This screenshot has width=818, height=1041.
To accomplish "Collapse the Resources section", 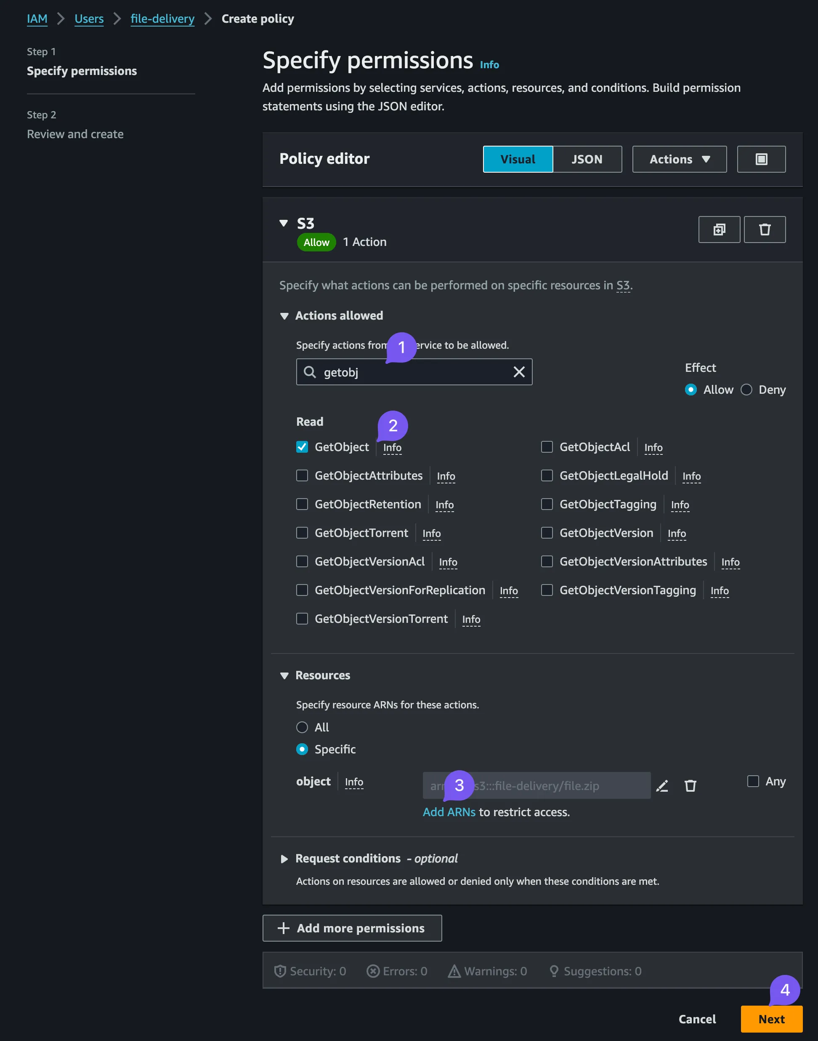I will [284, 676].
